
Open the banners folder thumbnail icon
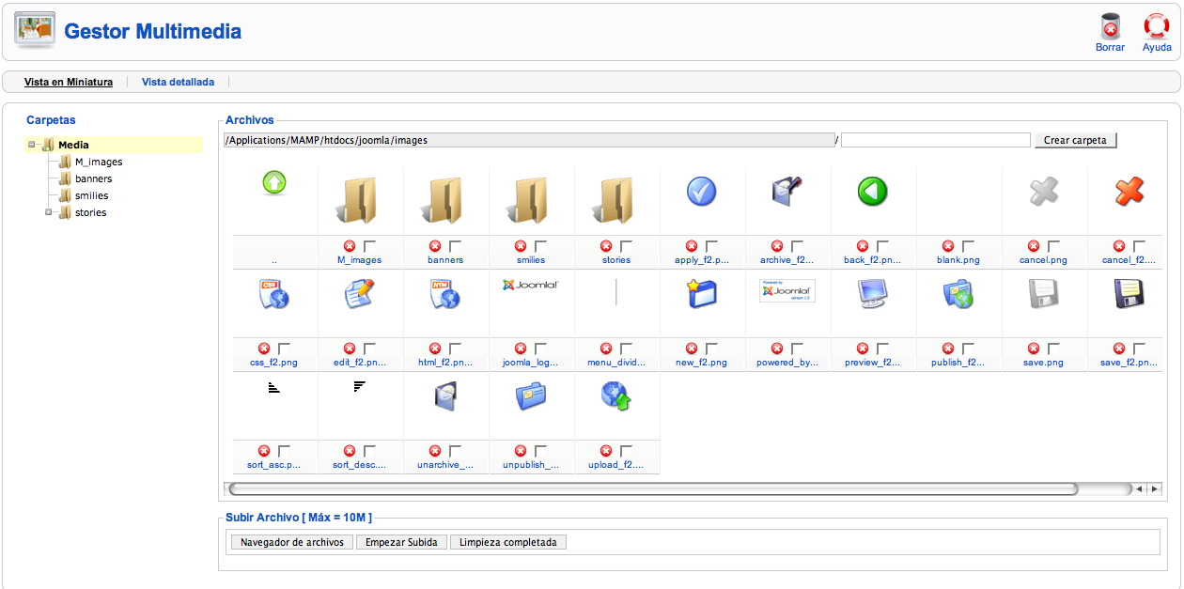[445, 200]
